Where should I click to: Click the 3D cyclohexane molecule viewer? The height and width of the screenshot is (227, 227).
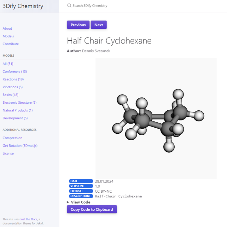(156, 119)
